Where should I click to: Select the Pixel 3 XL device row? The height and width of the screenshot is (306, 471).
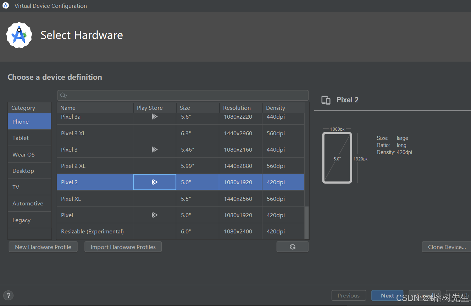pyautogui.click(x=181, y=133)
